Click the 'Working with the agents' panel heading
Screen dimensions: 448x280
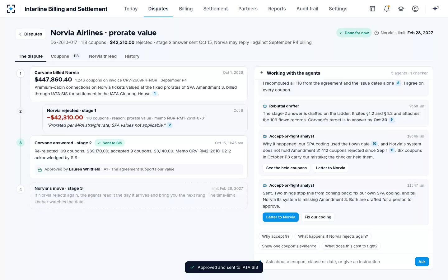(x=293, y=73)
